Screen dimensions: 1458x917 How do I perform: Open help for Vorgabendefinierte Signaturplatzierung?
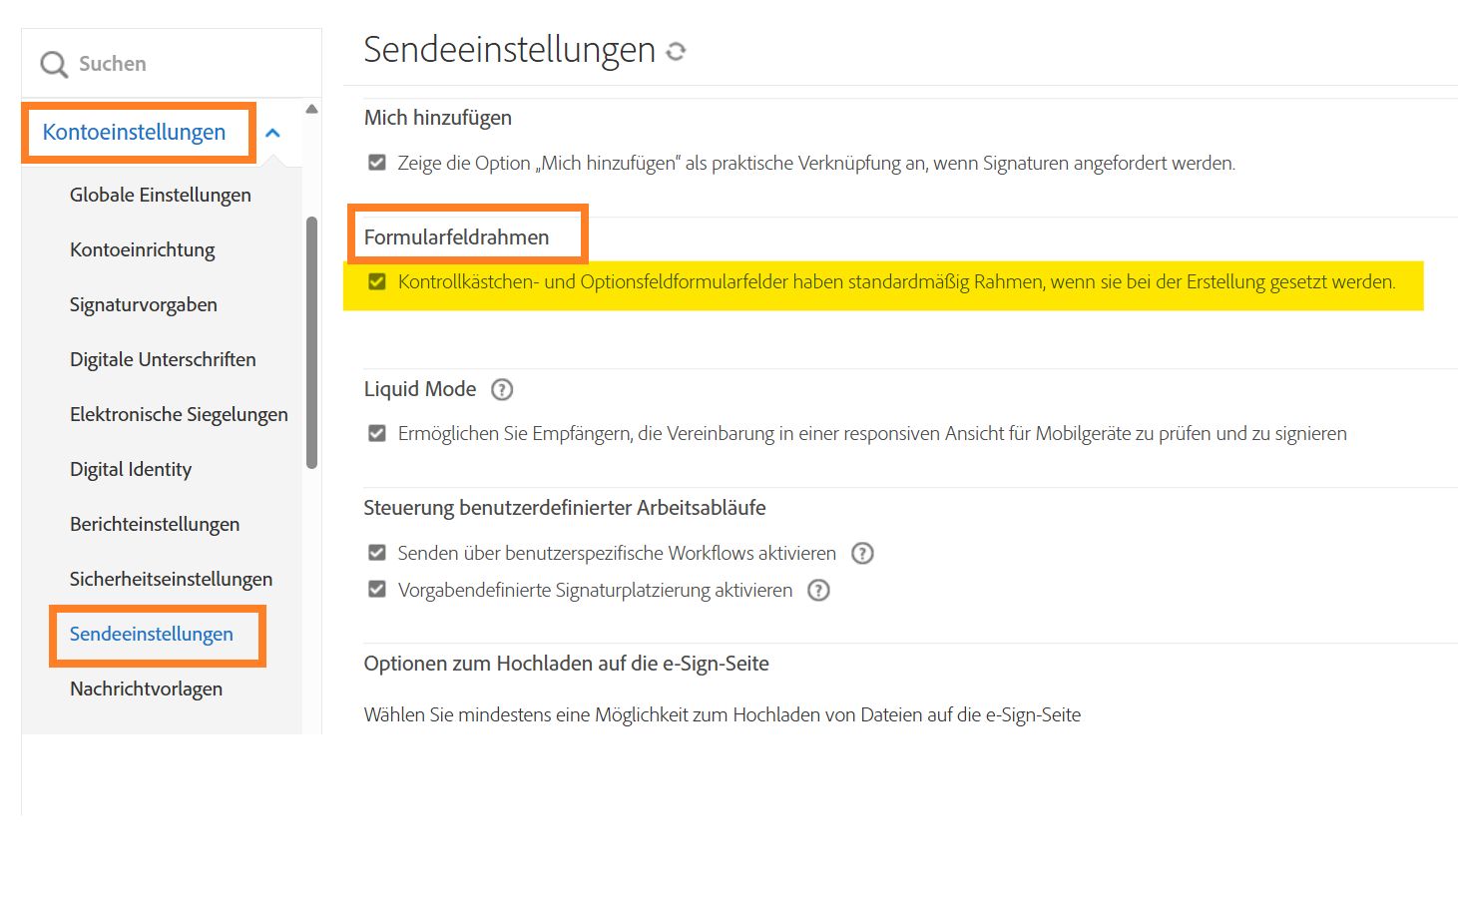[818, 591]
